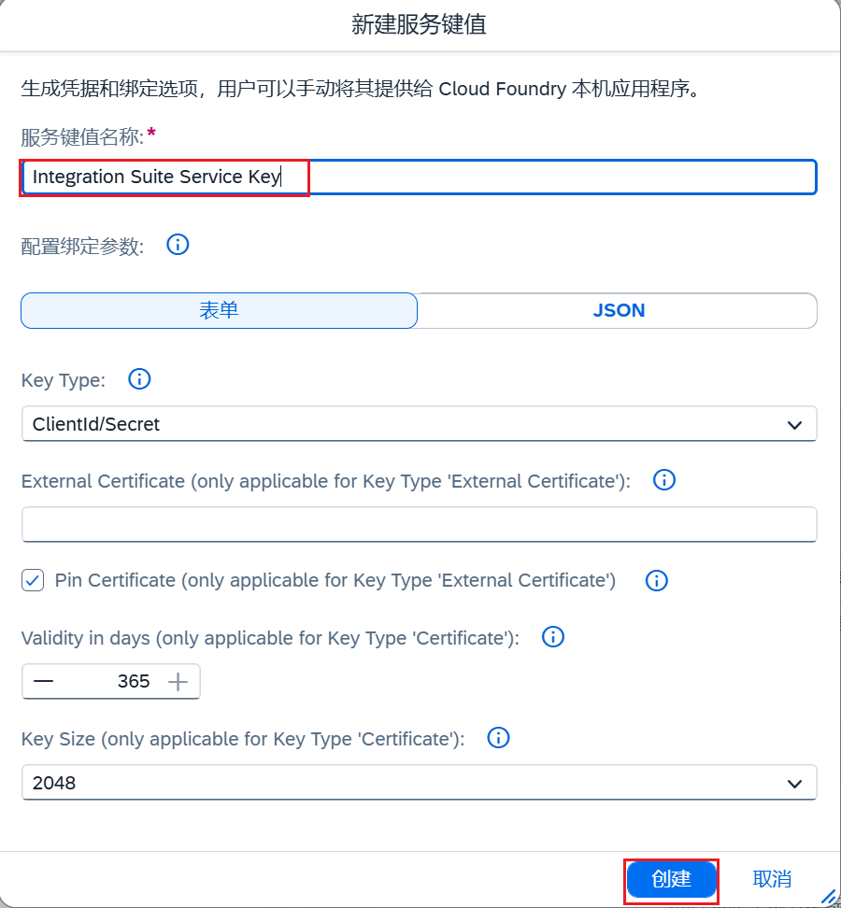
Task: Focus the 服务键值名称 name input field
Action: [420, 177]
